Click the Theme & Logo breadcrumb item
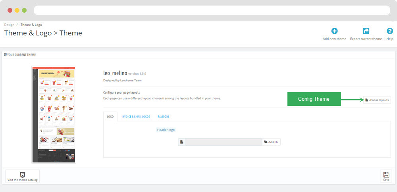 [x=31, y=25]
